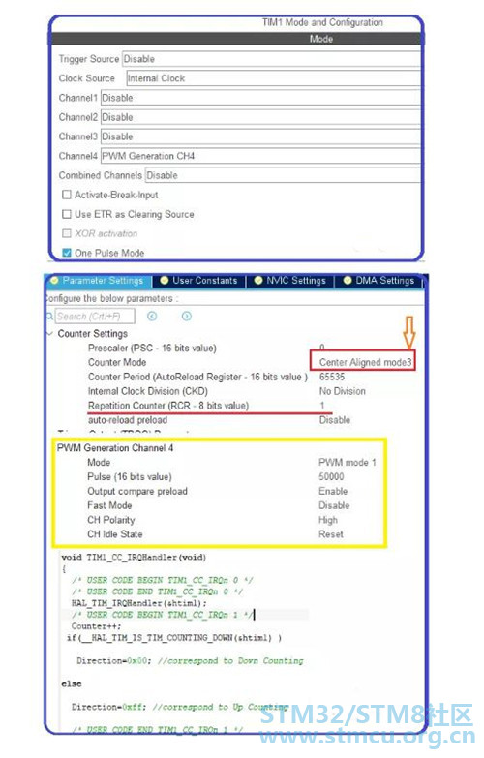The width and height of the screenshot is (484, 758).
Task: Click the Mode section header bar
Action: (236, 39)
